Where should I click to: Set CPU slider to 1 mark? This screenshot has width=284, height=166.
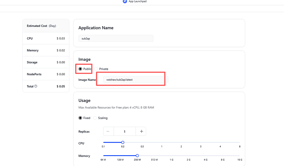[x=162, y=142]
